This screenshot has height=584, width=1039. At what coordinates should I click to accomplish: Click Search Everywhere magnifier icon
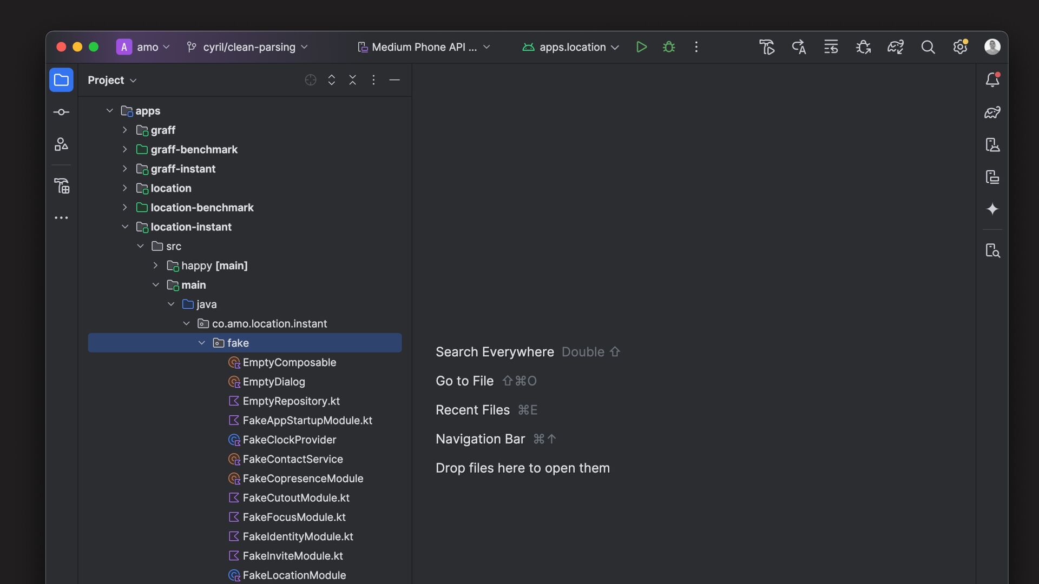928,47
